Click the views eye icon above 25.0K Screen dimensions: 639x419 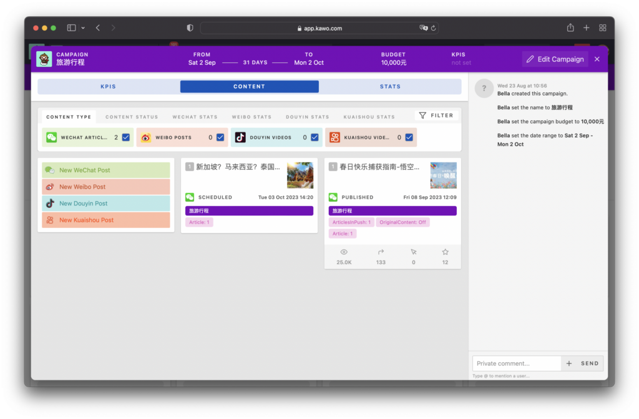pyautogui.click(x=344, y=252)
